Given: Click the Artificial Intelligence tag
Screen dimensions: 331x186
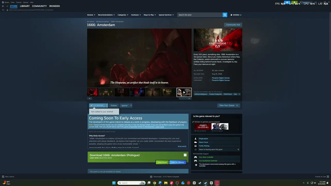Looking at the screenshot, I should tap(201, 94).
